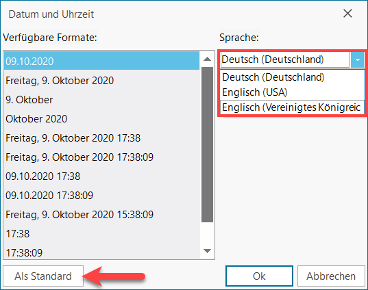The height and width of the screenshot is (290, 368).
Task: Confirm with the Ok button
Action: pyautogui.click(x=259, y=276)
